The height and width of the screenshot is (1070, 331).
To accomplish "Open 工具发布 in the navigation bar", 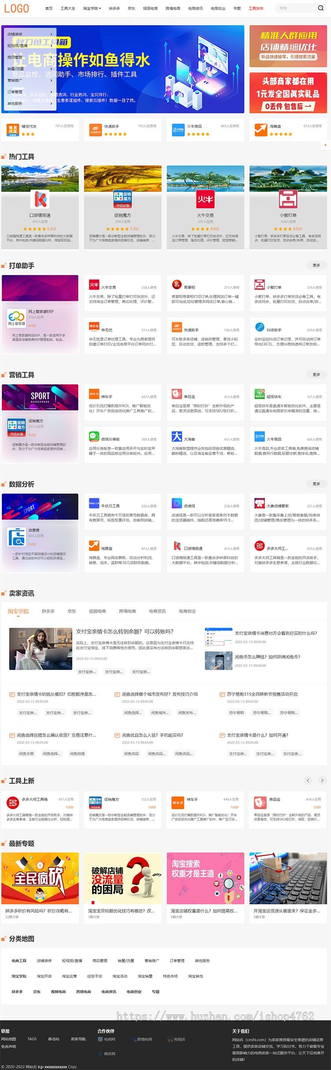I will [x=256, y=8].
